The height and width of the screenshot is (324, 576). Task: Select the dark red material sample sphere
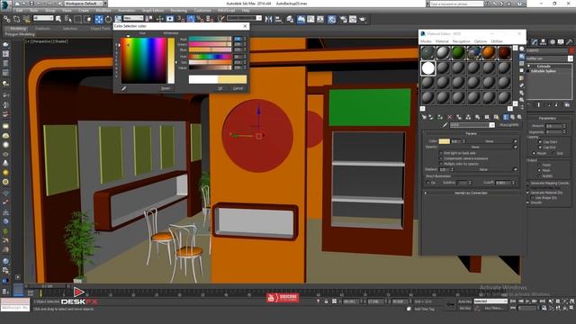coord(504,53)
